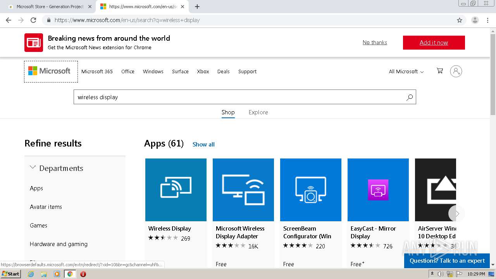Click the taskbar clock showing 10:29 PM
The image size is (496, 279).
tap(476, 274)
